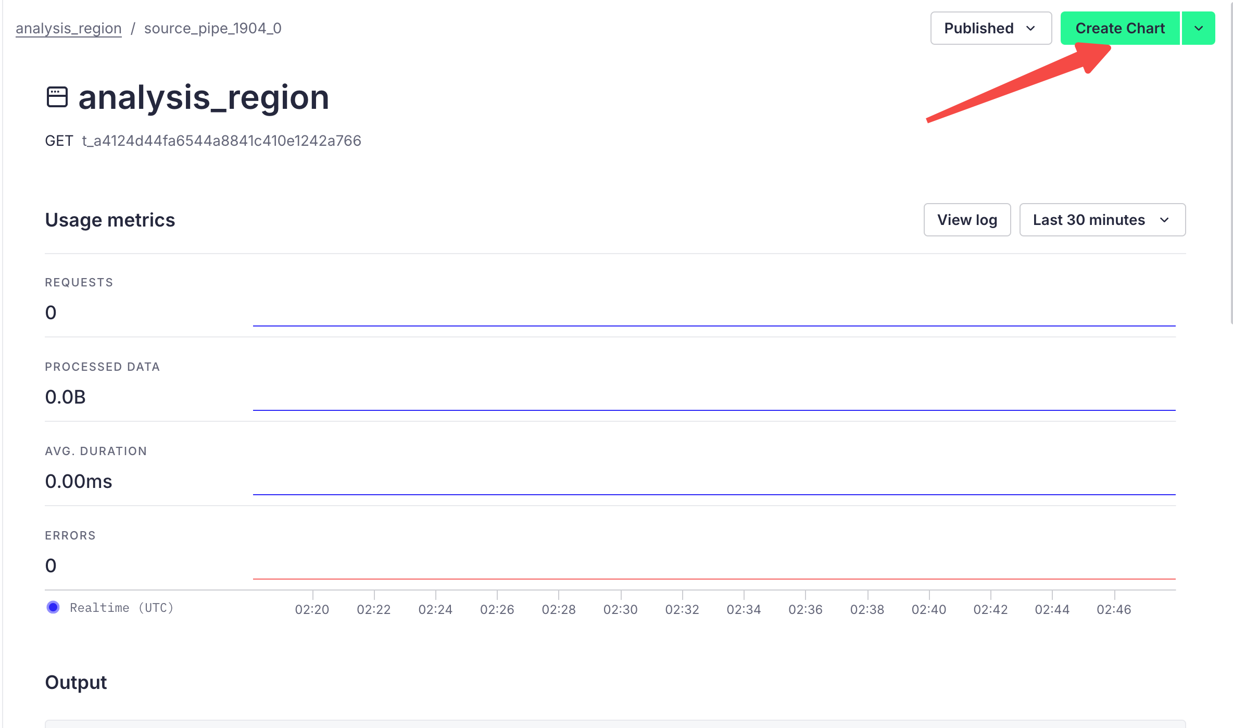Click the Processed Data chart line
This screenshot has width=1233, height=728.
tap(713, 410)
